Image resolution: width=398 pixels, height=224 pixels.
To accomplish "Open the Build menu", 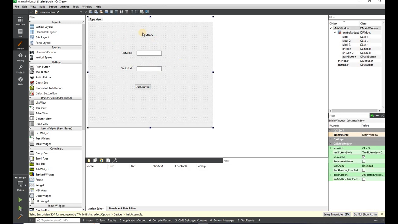I will (x=42, y=6).
